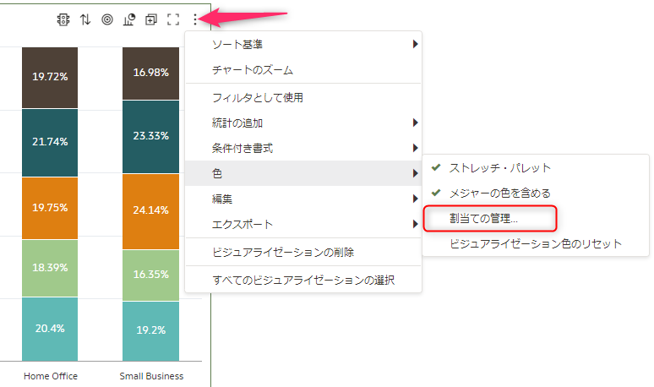654x387 pixels.
Task: Click ビジュアライゼーション色のリセット
Action: click(x=536, y=243)
